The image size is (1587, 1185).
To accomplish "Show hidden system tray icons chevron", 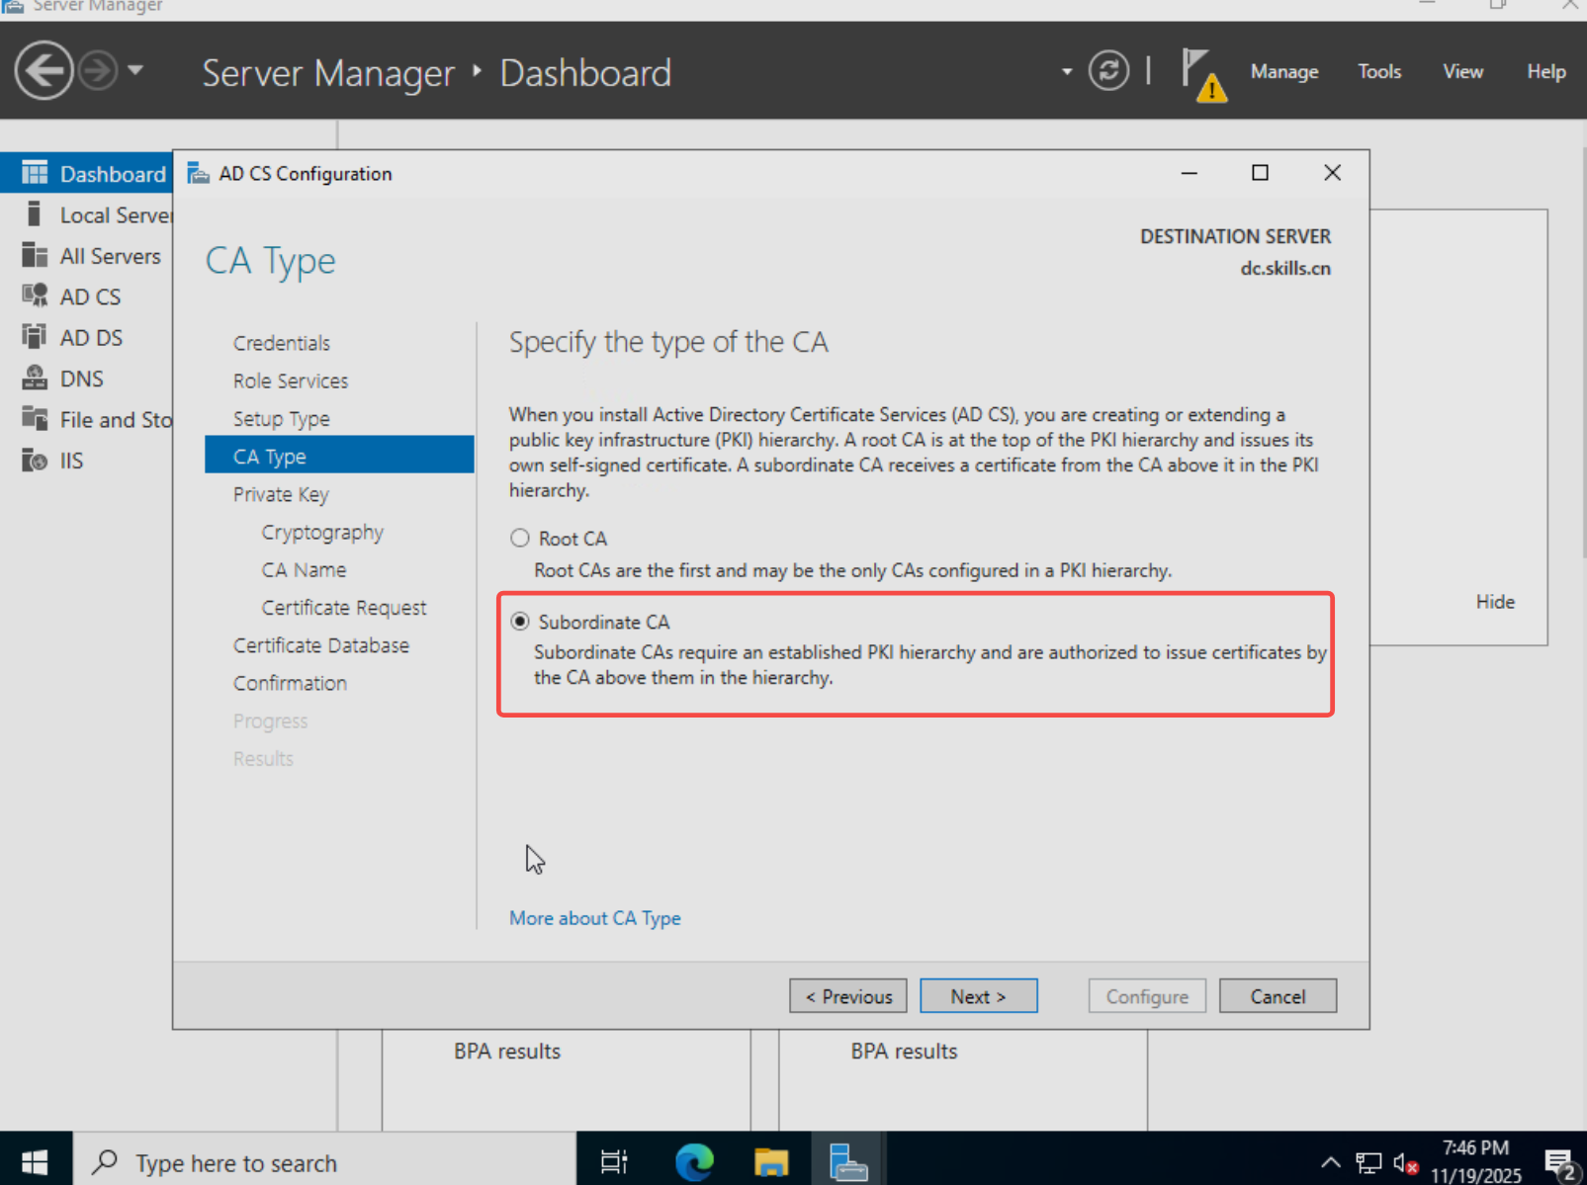I will click(1331, 1162).
